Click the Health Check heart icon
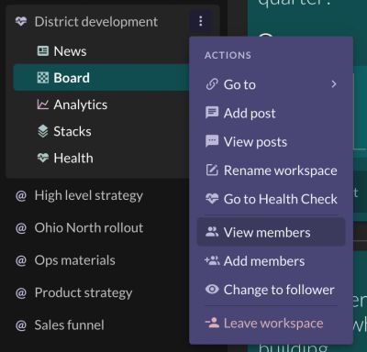 pyautogui.click(x=212, y=199)
